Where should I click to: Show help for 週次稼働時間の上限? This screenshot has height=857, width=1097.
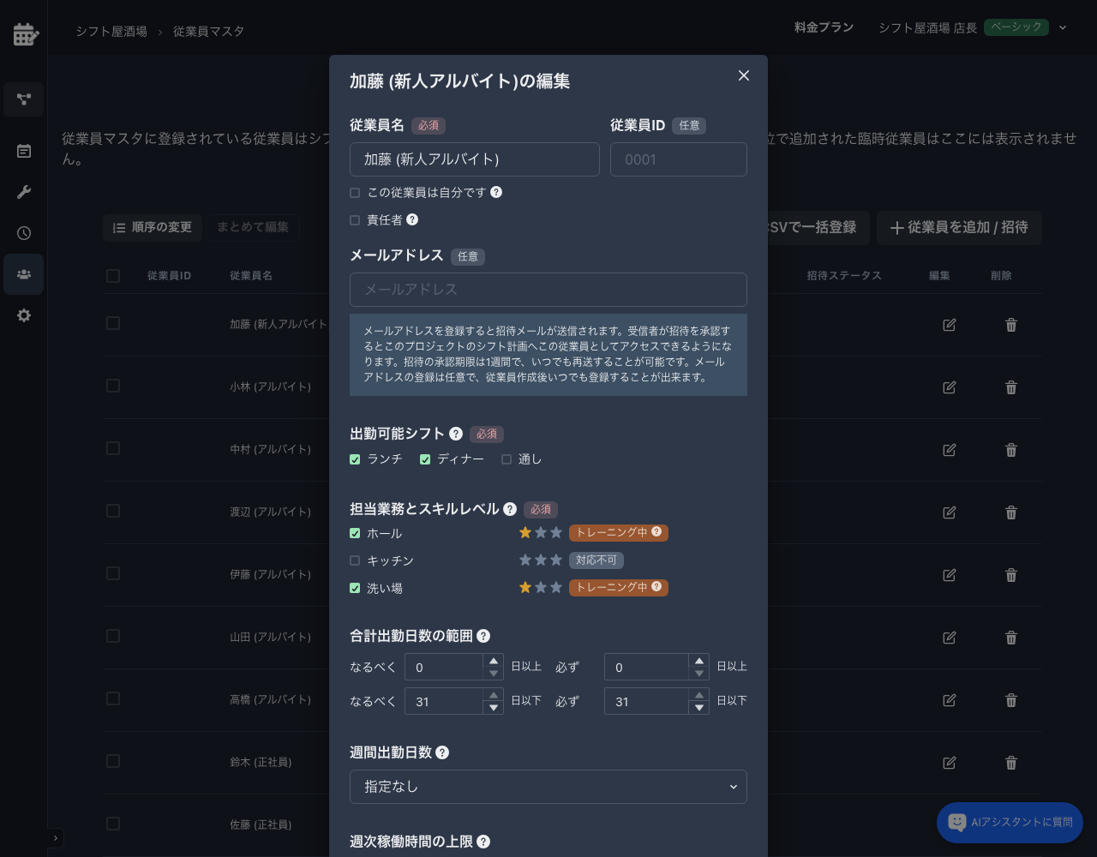pyautogui.click(x=483, y=842)
